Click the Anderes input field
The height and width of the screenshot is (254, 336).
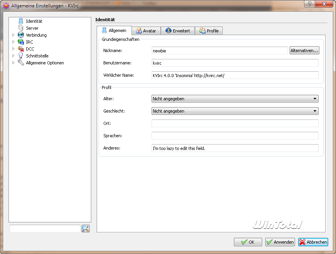tap(235, 148)
